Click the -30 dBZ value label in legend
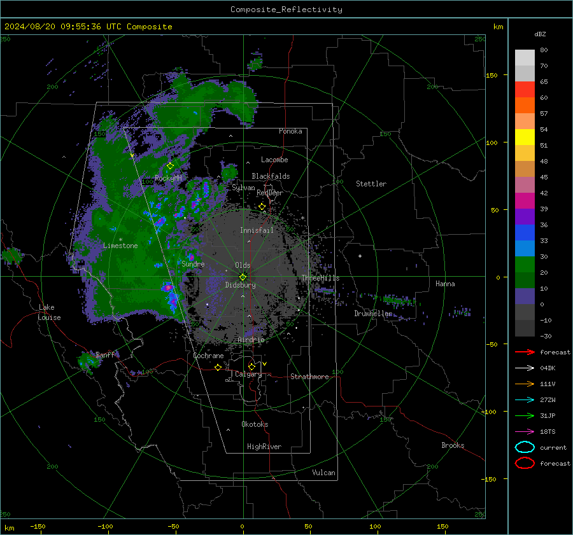 click(546, 336)
